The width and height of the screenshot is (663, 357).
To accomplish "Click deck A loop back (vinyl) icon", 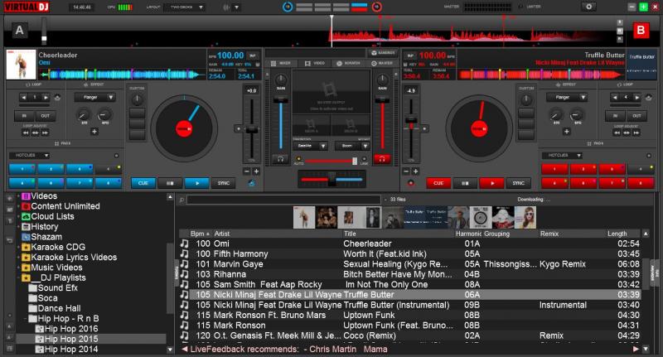I will pyautogui.click(x=57, y=98).
